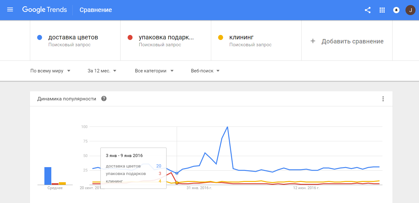The width and height of the screenshot is (419, 203).
Task: Select the yellow dot for клининг
Action: tap(221, 37)
